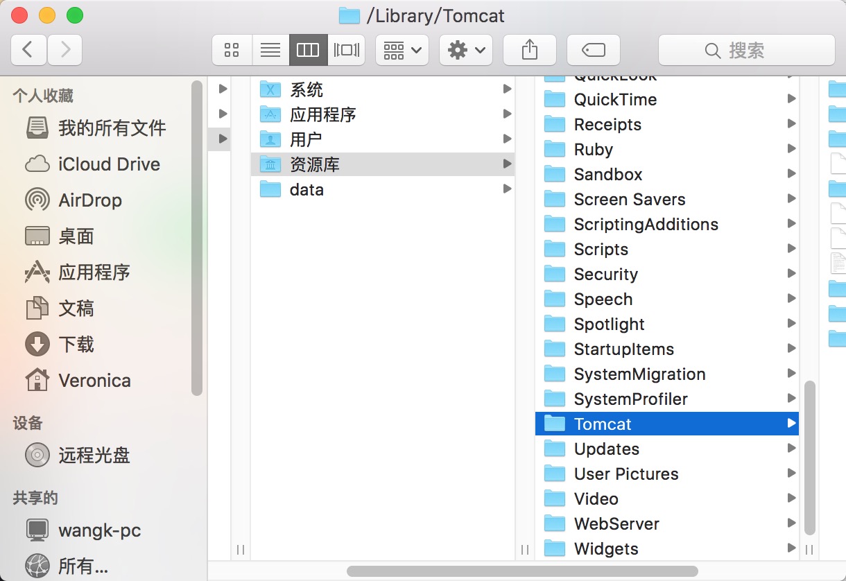
Task: Open 应用程序 in the sidebar
Action: click(x=78, y=272)
